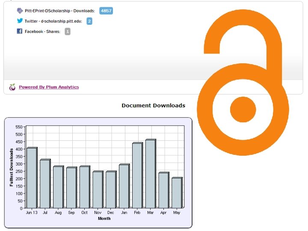308x231 pixels.
Task: Click the 500 y-axis label
Action: click(x=19, y=134)
